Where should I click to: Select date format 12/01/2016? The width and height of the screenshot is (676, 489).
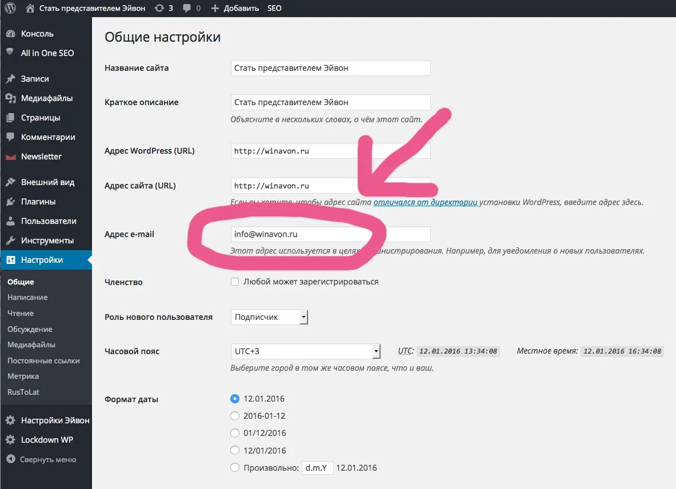(234, 450)
